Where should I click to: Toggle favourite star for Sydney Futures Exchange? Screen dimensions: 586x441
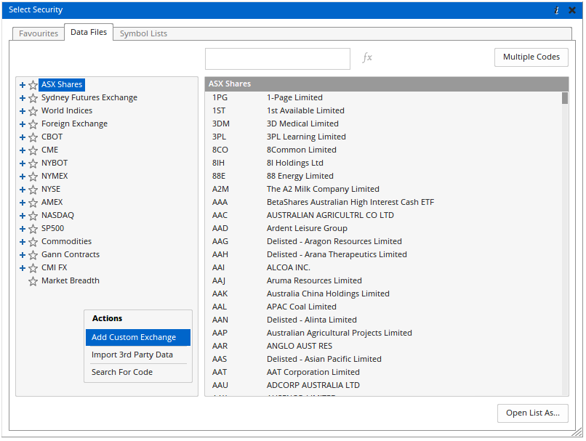pyautogui.click(x=33, y=98)
